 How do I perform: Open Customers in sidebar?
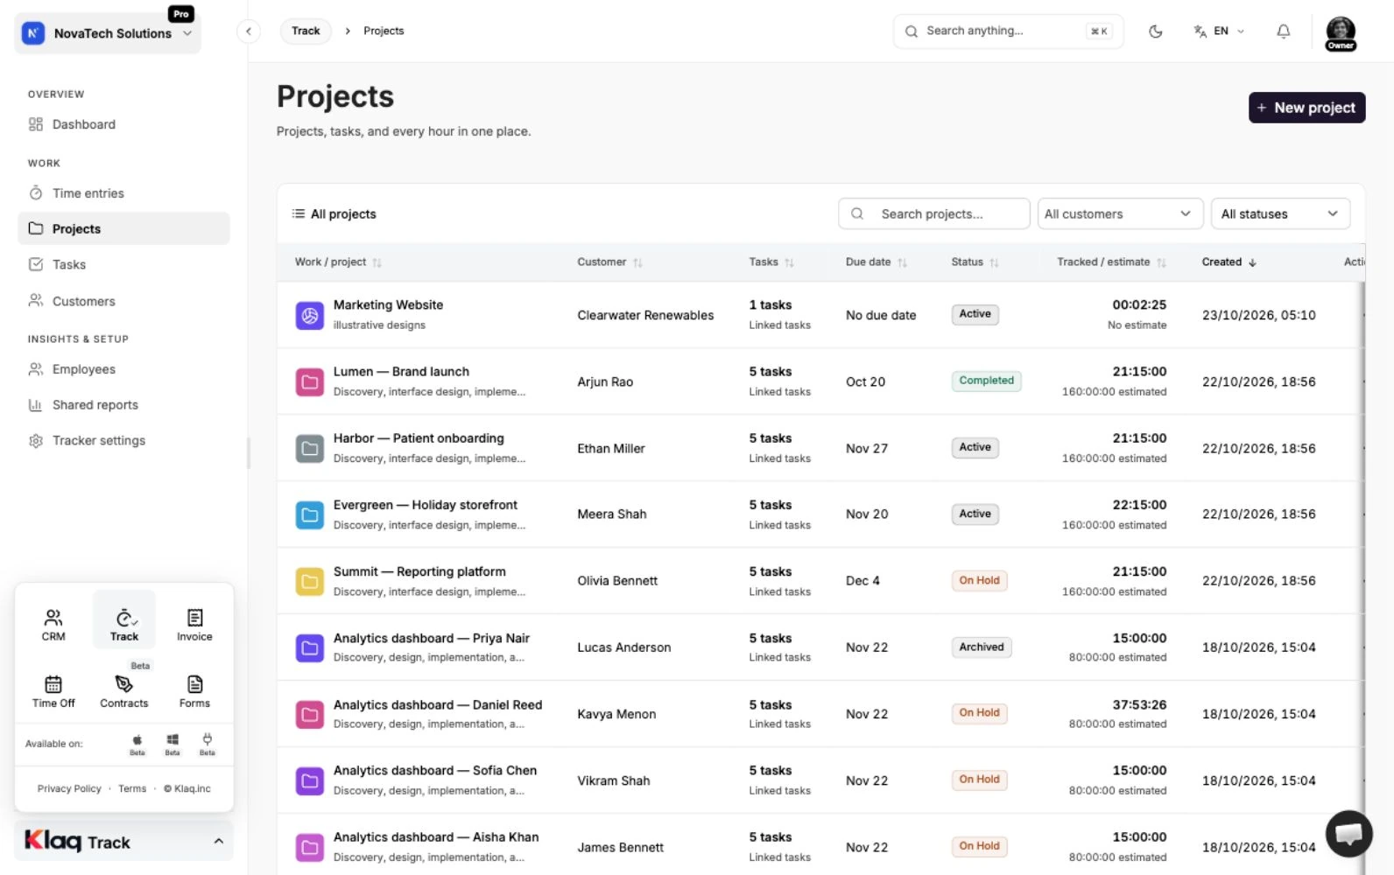[123, 301]
